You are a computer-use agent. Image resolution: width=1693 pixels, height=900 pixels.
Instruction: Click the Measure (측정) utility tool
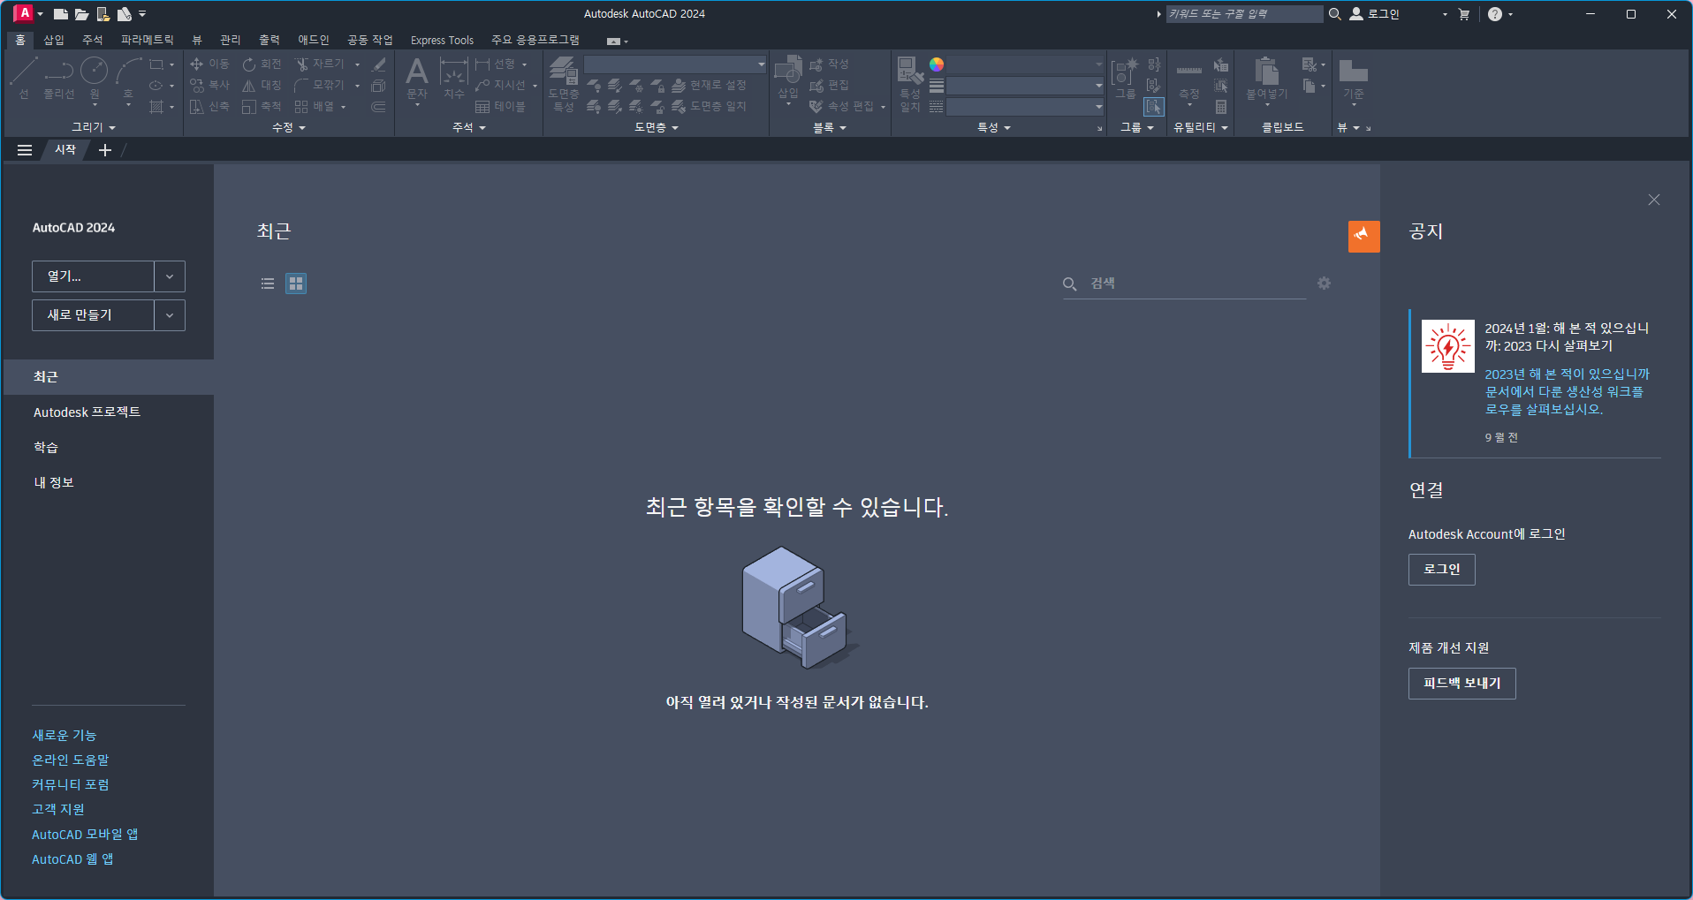pos(1189,81)
